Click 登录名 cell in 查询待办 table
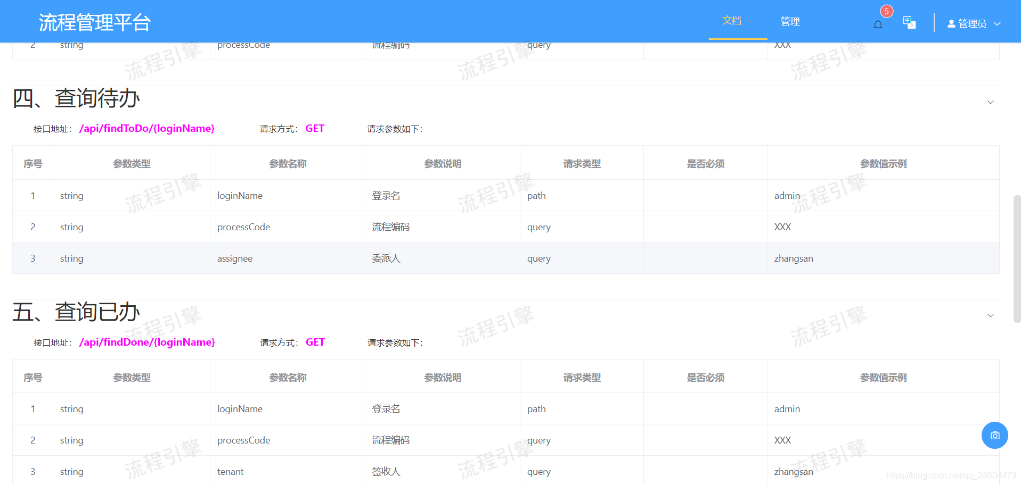The width and height of the screenshot is (1021, 485). coord(443,196)
